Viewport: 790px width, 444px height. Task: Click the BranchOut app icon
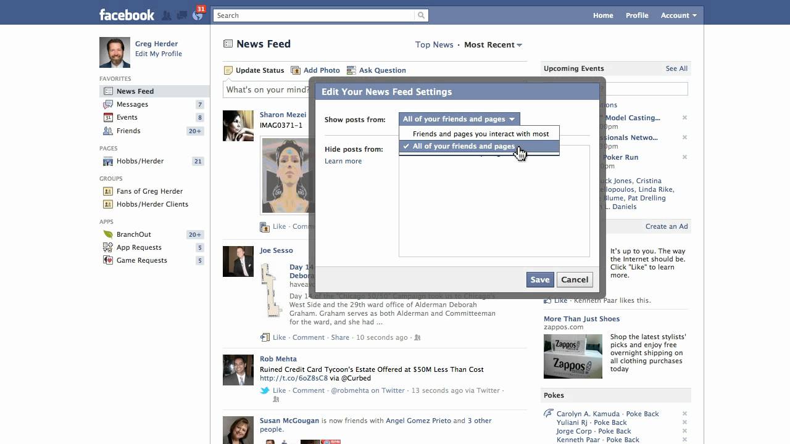pos(108,234)
